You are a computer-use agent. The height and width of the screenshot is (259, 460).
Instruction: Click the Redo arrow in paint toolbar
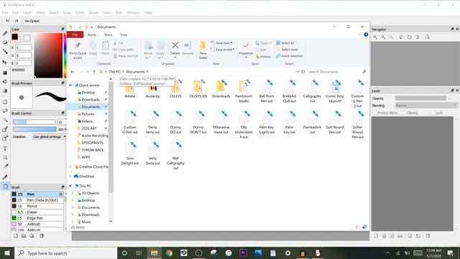point(17,21)
